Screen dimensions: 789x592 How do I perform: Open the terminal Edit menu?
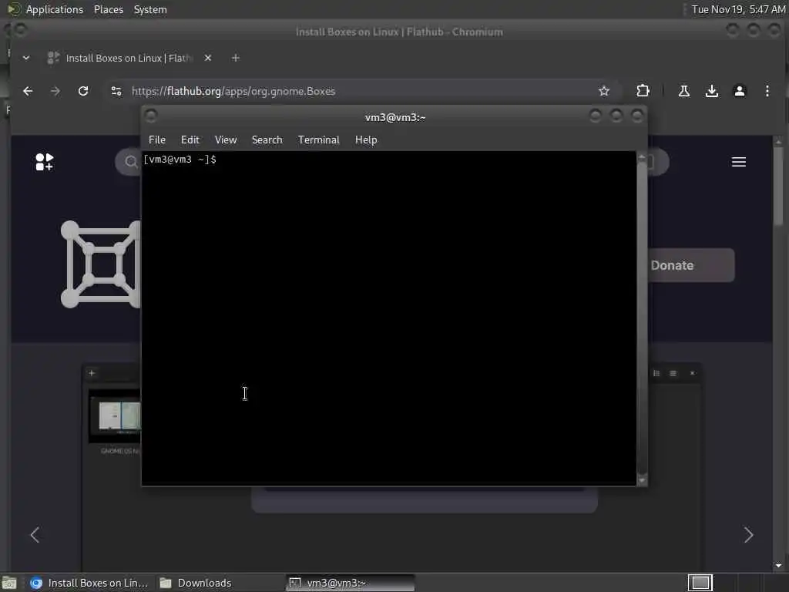click(x=190, y=140)
